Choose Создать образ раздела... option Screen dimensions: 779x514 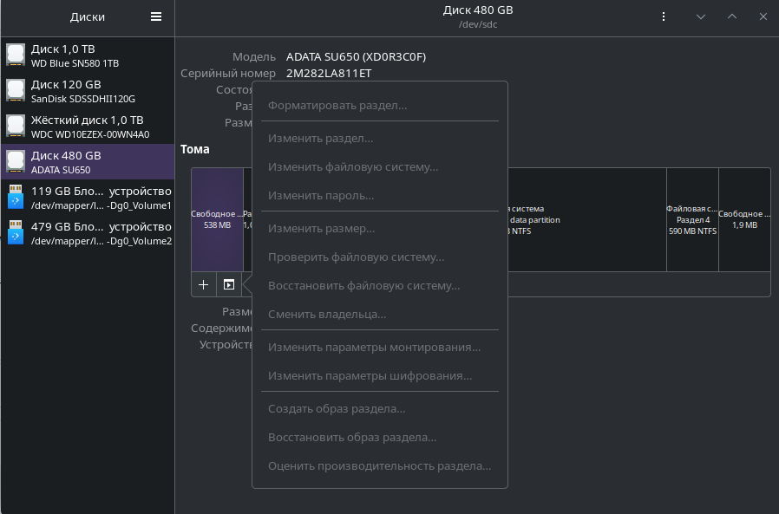pos(337,408)
